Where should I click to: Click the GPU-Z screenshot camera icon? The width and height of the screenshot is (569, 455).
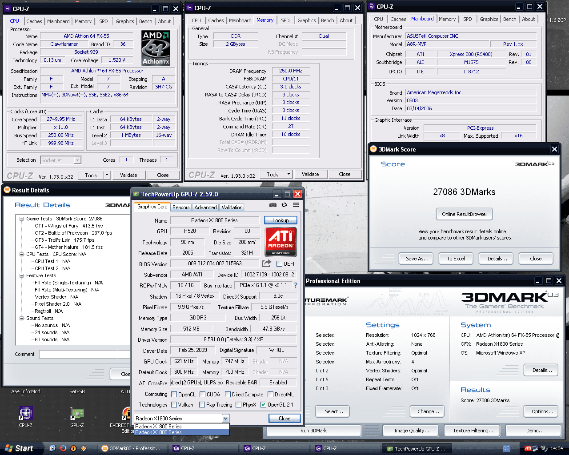click(x=273, y=205)
